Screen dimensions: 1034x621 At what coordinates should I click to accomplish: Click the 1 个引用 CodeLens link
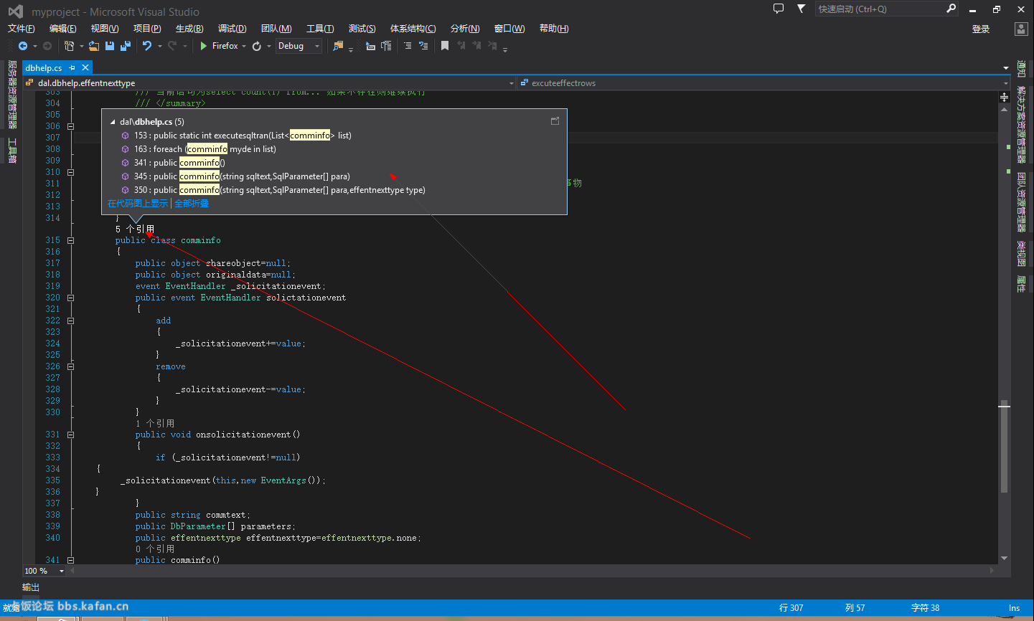pos(155,424)
